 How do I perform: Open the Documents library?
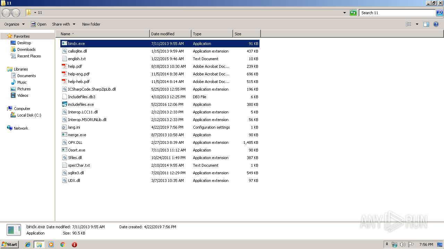pyautogui.click(x=26, y=76)
